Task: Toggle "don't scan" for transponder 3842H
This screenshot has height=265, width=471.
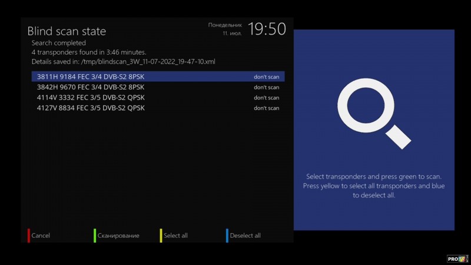Action: pos(266,87)
